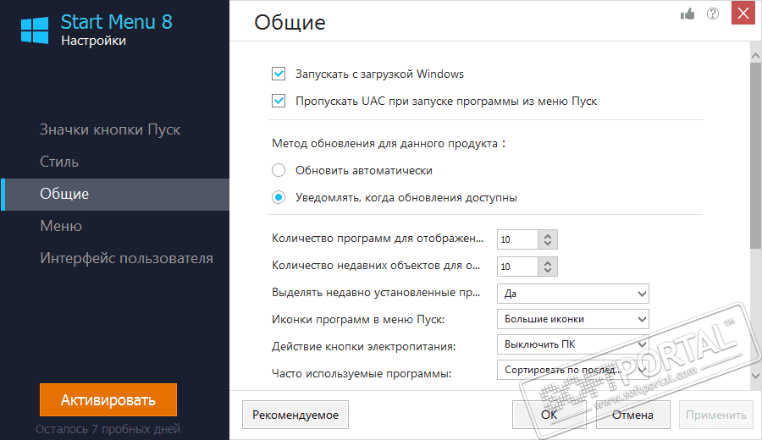Viewport: 762px width, 440px height.
Task: Open 'Значки кнопки Пуск' section
Action: (110, 129)
